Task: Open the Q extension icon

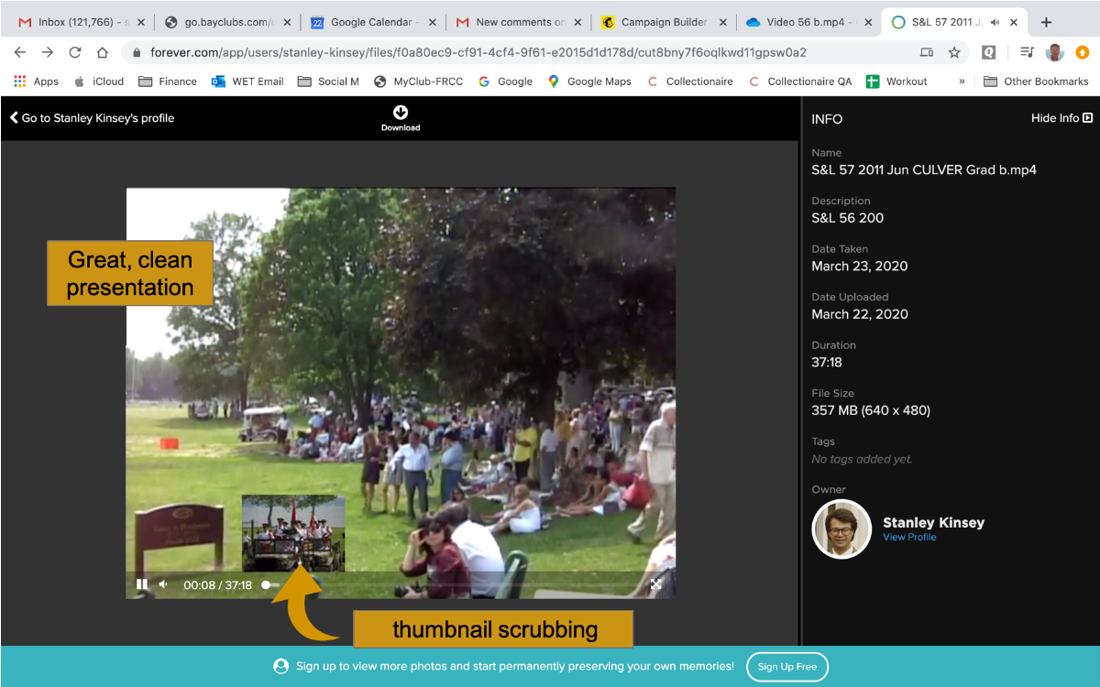Action: click(x=988, y=53)
